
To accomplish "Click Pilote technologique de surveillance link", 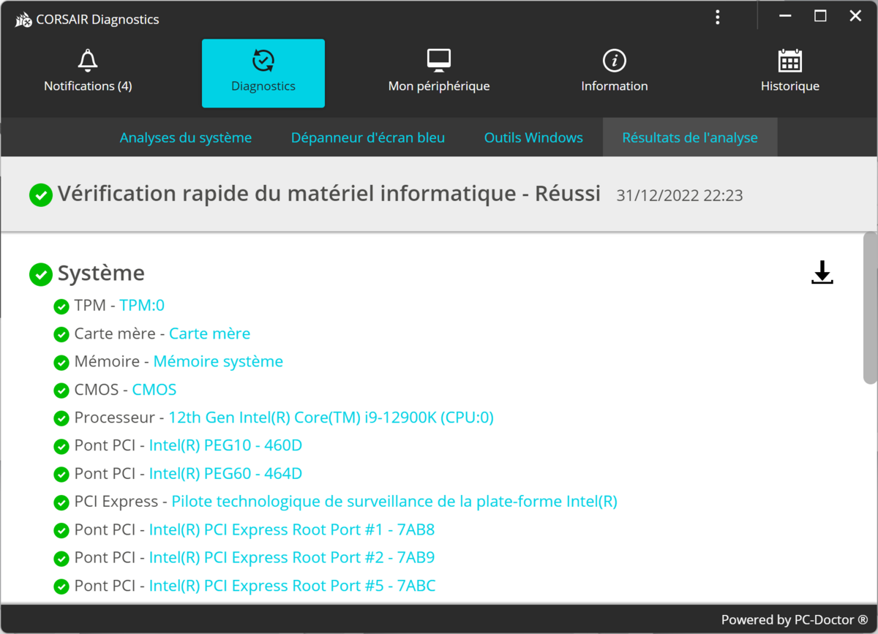I will [x=394, y=502].
